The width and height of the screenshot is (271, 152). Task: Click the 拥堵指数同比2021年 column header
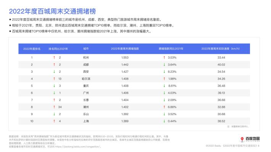click(x=171, y=49)
